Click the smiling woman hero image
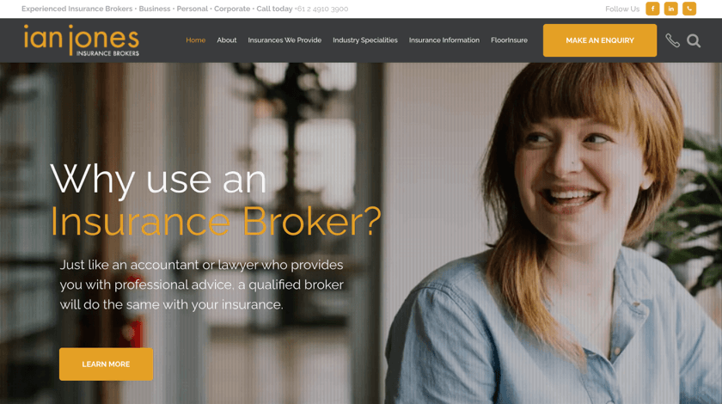This screenshot has height=404, width=722. coord(553,233)
